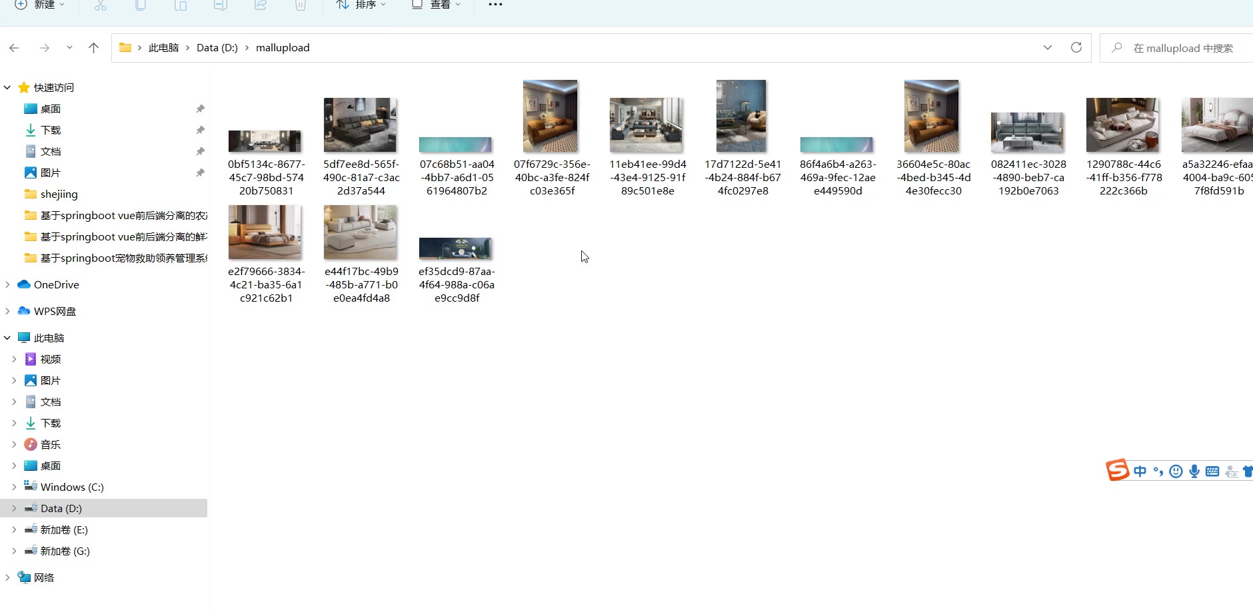This screenshot has width=1253, height=610.
Task: Select OneDrive in the navigation pane
Action: (x=57, y=285)
